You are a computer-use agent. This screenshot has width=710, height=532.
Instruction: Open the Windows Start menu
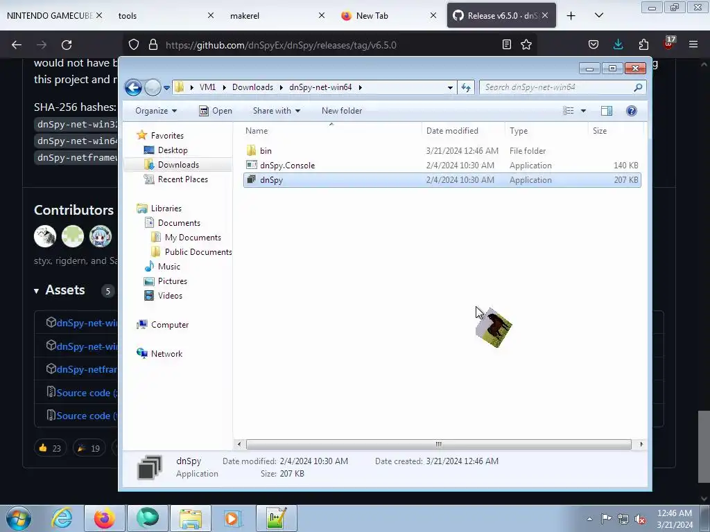(x=19, y=518)
